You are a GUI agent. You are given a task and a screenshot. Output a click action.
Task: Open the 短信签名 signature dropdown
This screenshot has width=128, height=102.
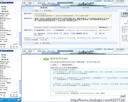pos(104,27)
